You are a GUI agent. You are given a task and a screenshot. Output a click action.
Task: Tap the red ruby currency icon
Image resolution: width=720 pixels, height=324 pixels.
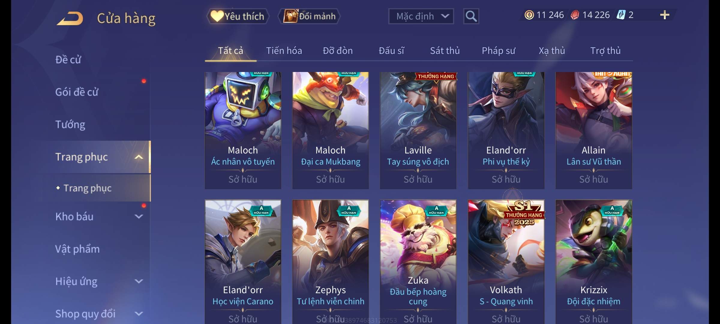point(575,15)
